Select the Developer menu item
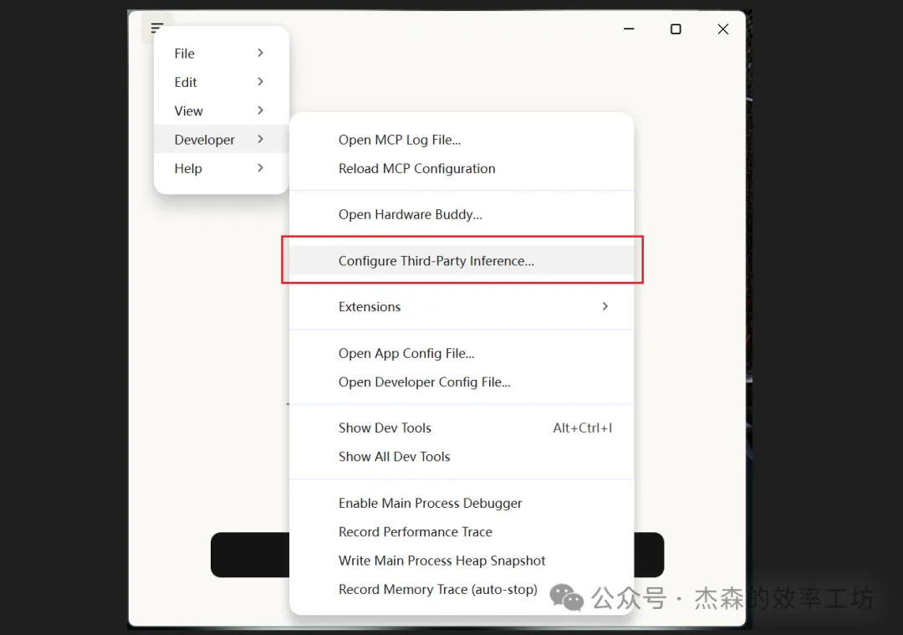The image size is (903, 635). [205, 140]
